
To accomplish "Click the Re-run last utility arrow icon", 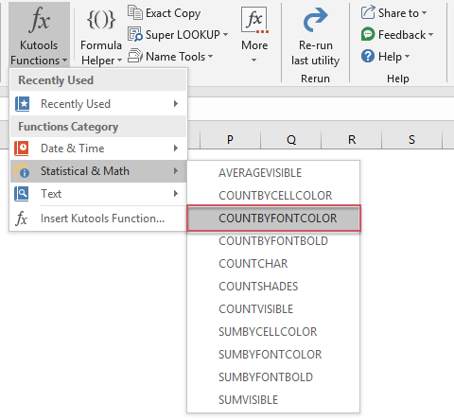I will coord(315,20).
